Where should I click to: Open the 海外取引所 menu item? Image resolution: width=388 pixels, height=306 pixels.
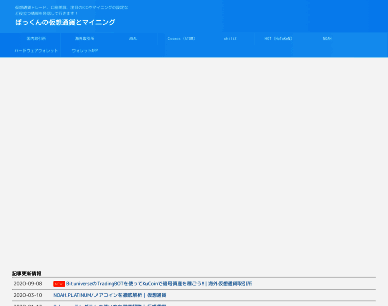[85, 39]
